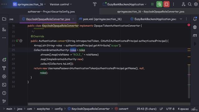Open the EazyBankBackendApplication run configuration dropdown
Viewport: 199px width, 112px height.
click(124, 4)
